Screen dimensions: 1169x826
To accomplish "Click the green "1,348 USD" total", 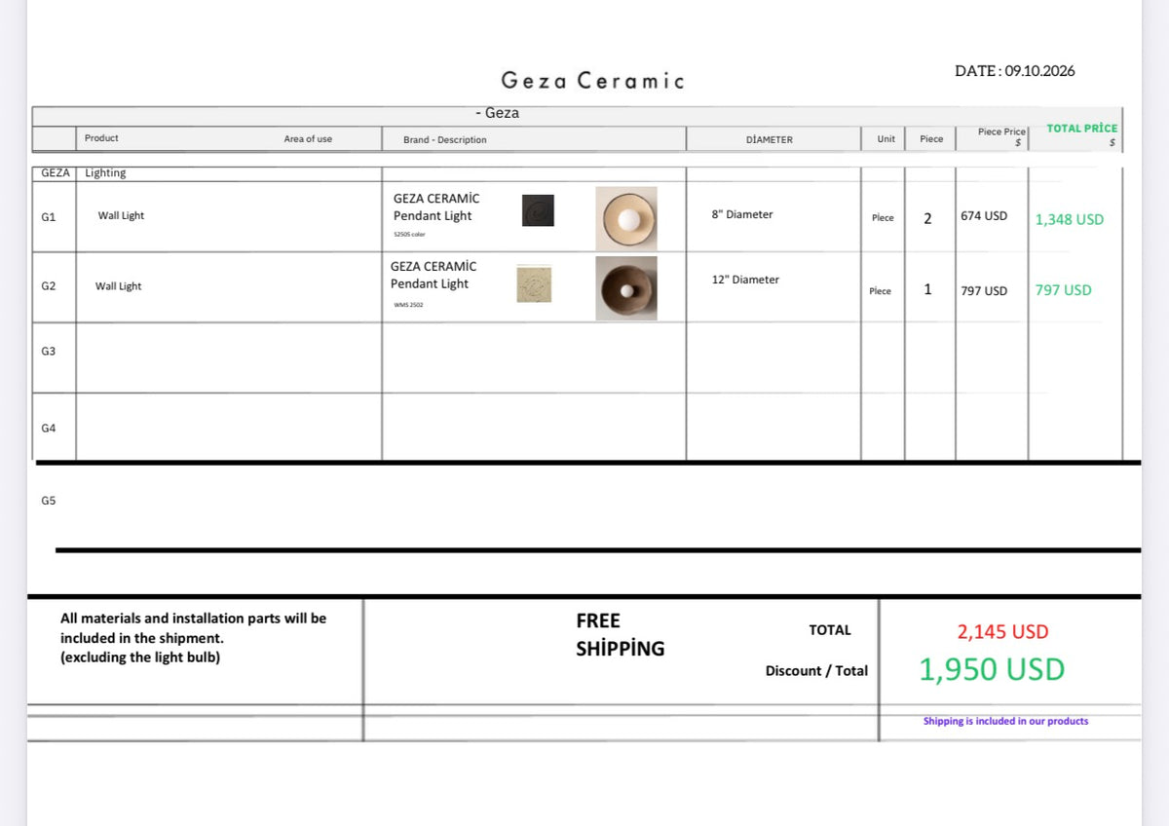I will click(1070, 220).
